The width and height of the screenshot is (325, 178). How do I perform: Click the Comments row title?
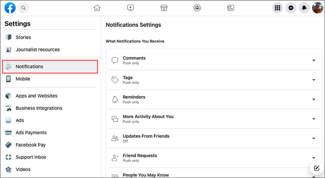point(134,58)
